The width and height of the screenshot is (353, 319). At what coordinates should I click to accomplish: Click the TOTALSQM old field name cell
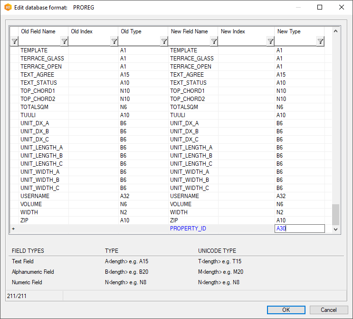click(x=34, y=107)
